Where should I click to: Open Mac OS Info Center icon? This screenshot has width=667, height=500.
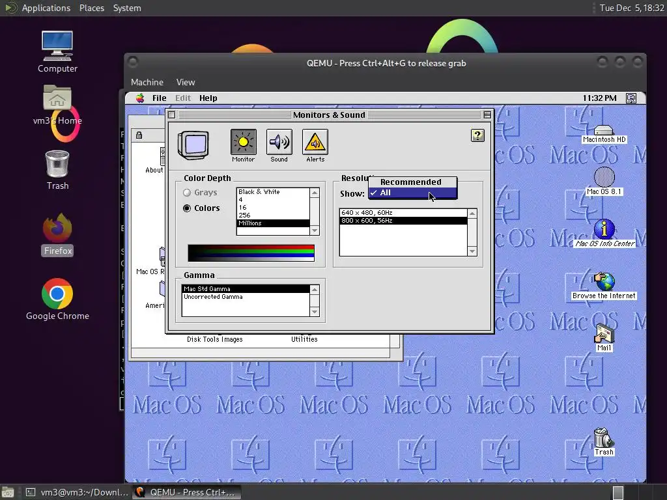604,233
